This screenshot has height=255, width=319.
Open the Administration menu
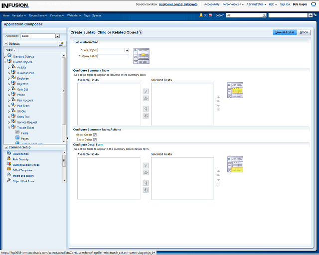pos(255,4)
